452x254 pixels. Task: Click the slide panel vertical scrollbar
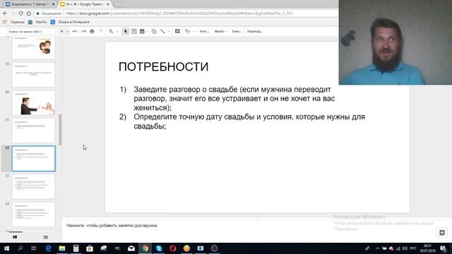pyautogui.click(x=60, y=130)
